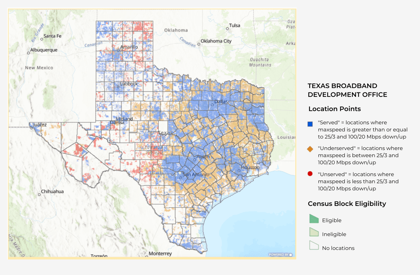Screen dimensions: 420x275
Task: Click the Santa Fe city marker
Action: [42, 39]
